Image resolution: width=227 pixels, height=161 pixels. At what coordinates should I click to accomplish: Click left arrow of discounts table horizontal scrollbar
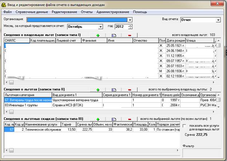pyautogui.click(x=7, y=150)
